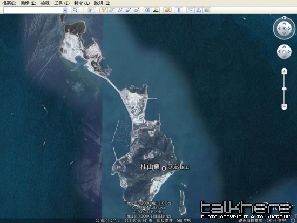Click the plus zoom-in button
The image size is (297, 223).
pos(284,71)
